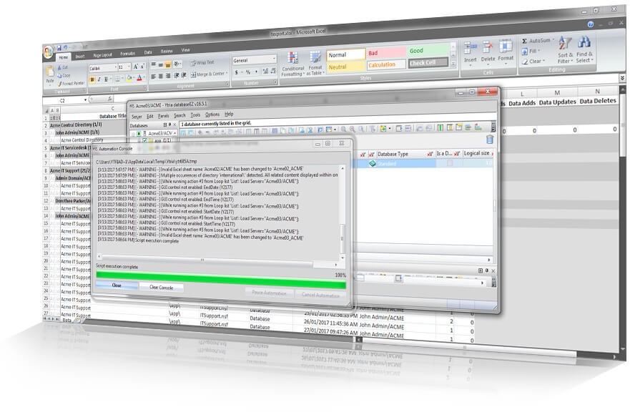Click the Format cells icon in Excel ribbon
Image resolution: width=630 pixels, height=415 pixels.
coord(506,47)
